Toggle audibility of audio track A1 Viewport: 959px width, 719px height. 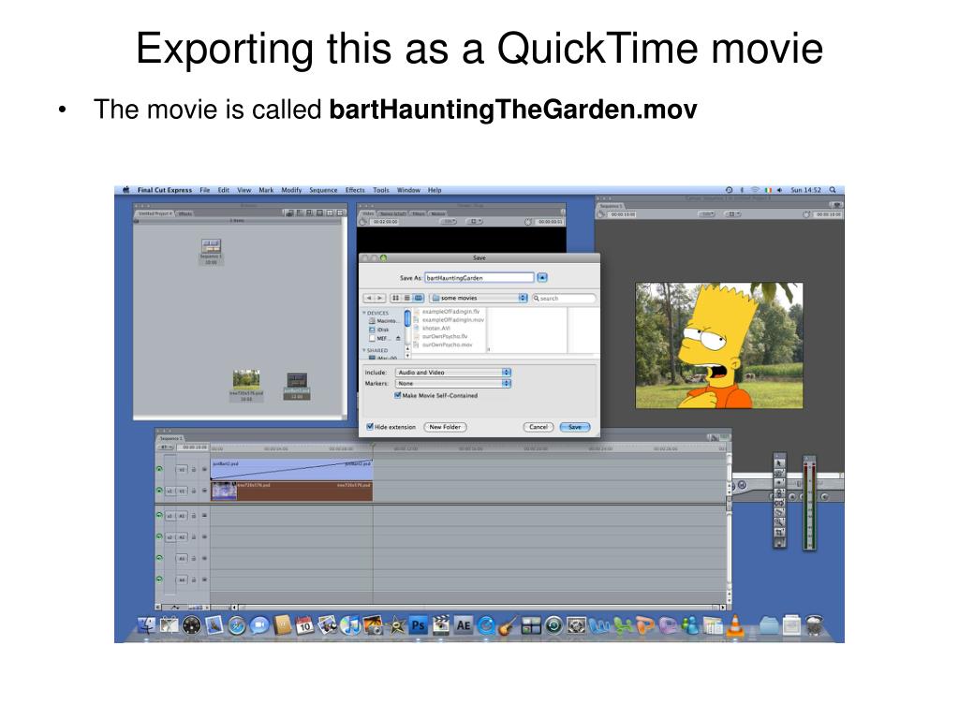point(159,516)
